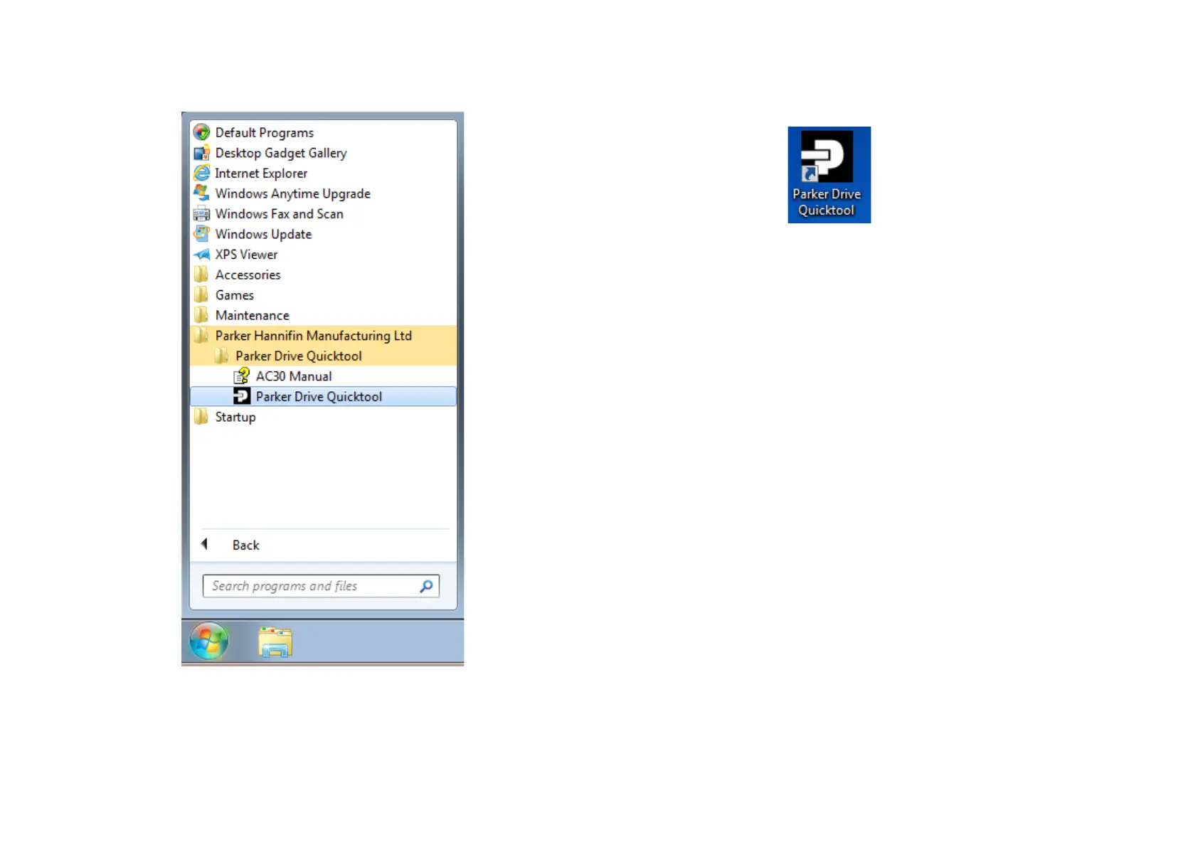Click the Back arrow icon
The image size is (1198, 847).
pos(204,544)
